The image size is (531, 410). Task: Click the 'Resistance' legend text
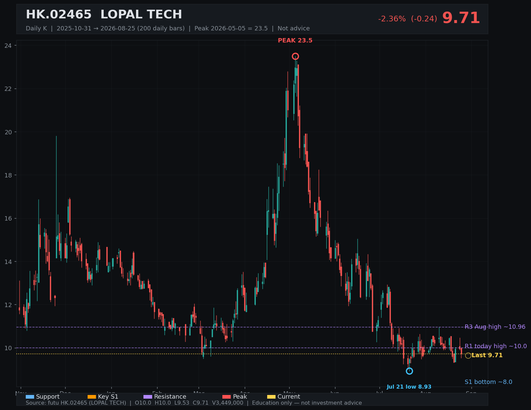pyautogui.click(x=170, y=397)
